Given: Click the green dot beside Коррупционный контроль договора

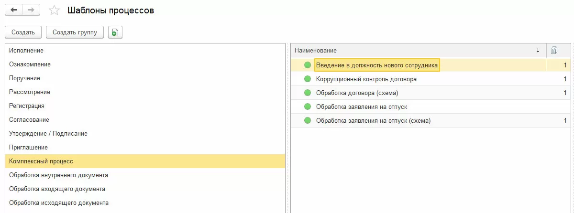Looking at the screenshot, I should [307, 79].
